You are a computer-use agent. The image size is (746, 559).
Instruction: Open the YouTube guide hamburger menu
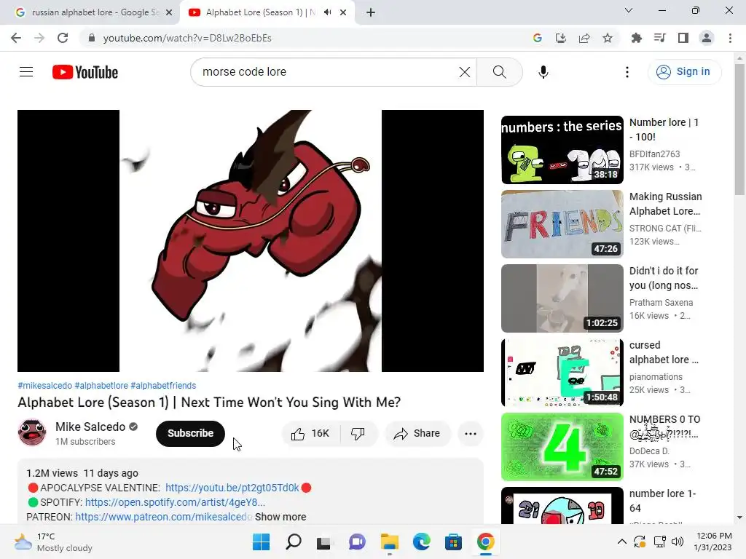click(x=26, y=72)
